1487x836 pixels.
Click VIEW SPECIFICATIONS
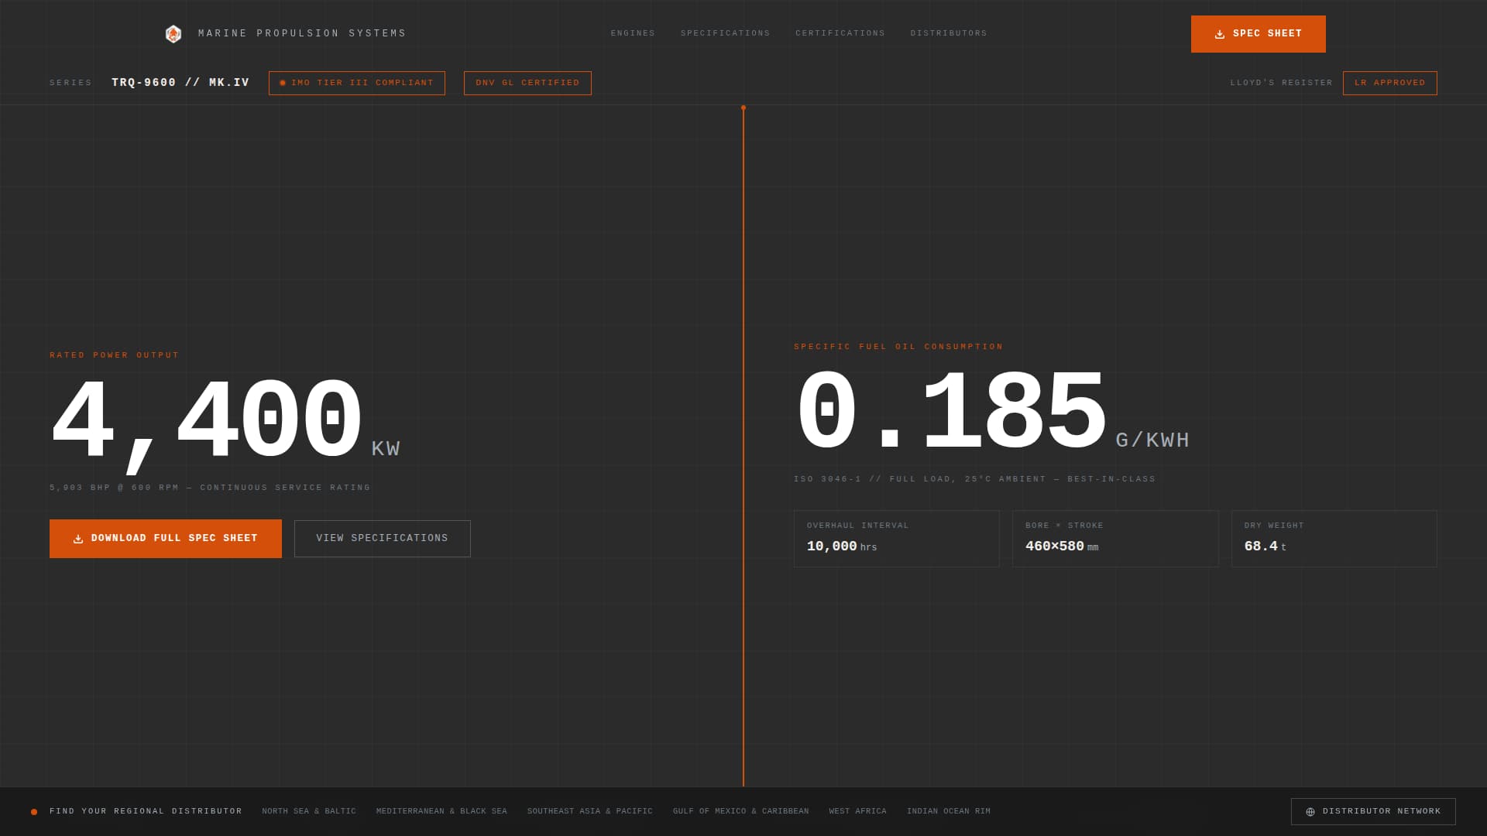[382, 538]
